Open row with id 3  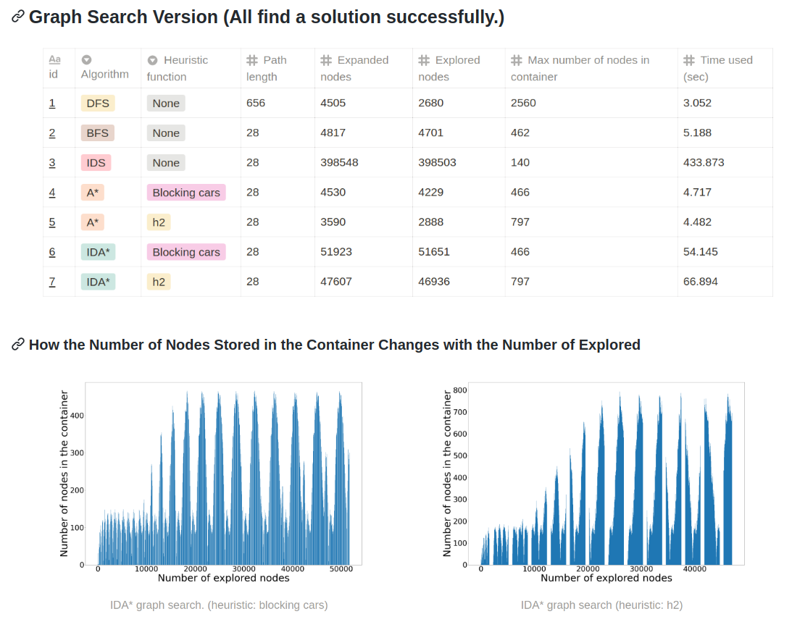click(x=52, y=163)
